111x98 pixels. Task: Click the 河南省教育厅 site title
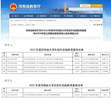point(29,6)
